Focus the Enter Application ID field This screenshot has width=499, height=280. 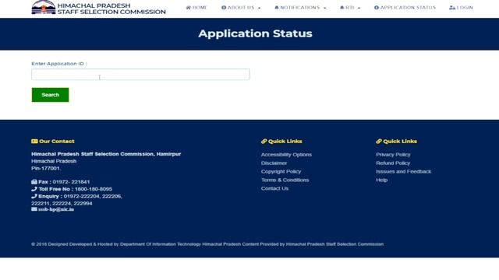point(140,75)
